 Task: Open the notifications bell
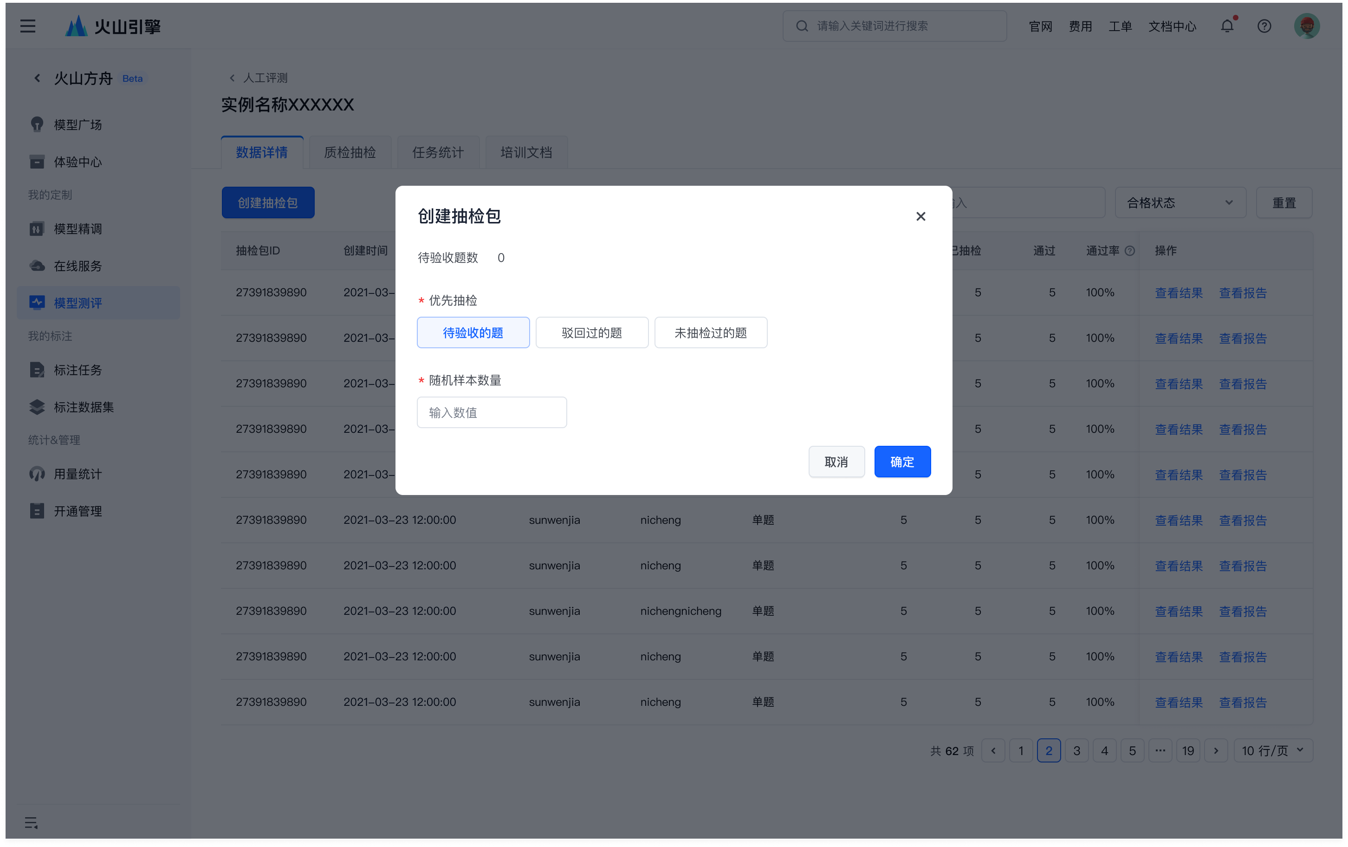tap(1227, 26)
